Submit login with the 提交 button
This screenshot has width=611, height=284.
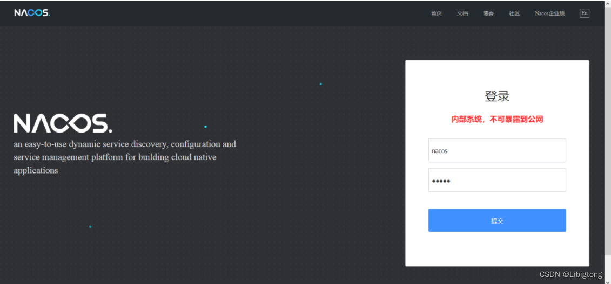[497, 220]
